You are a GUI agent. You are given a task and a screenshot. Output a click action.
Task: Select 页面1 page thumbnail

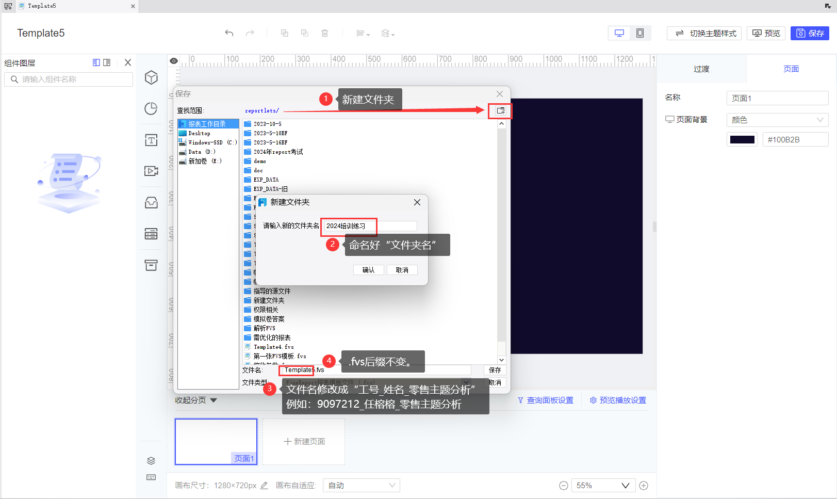pos(216,441)
